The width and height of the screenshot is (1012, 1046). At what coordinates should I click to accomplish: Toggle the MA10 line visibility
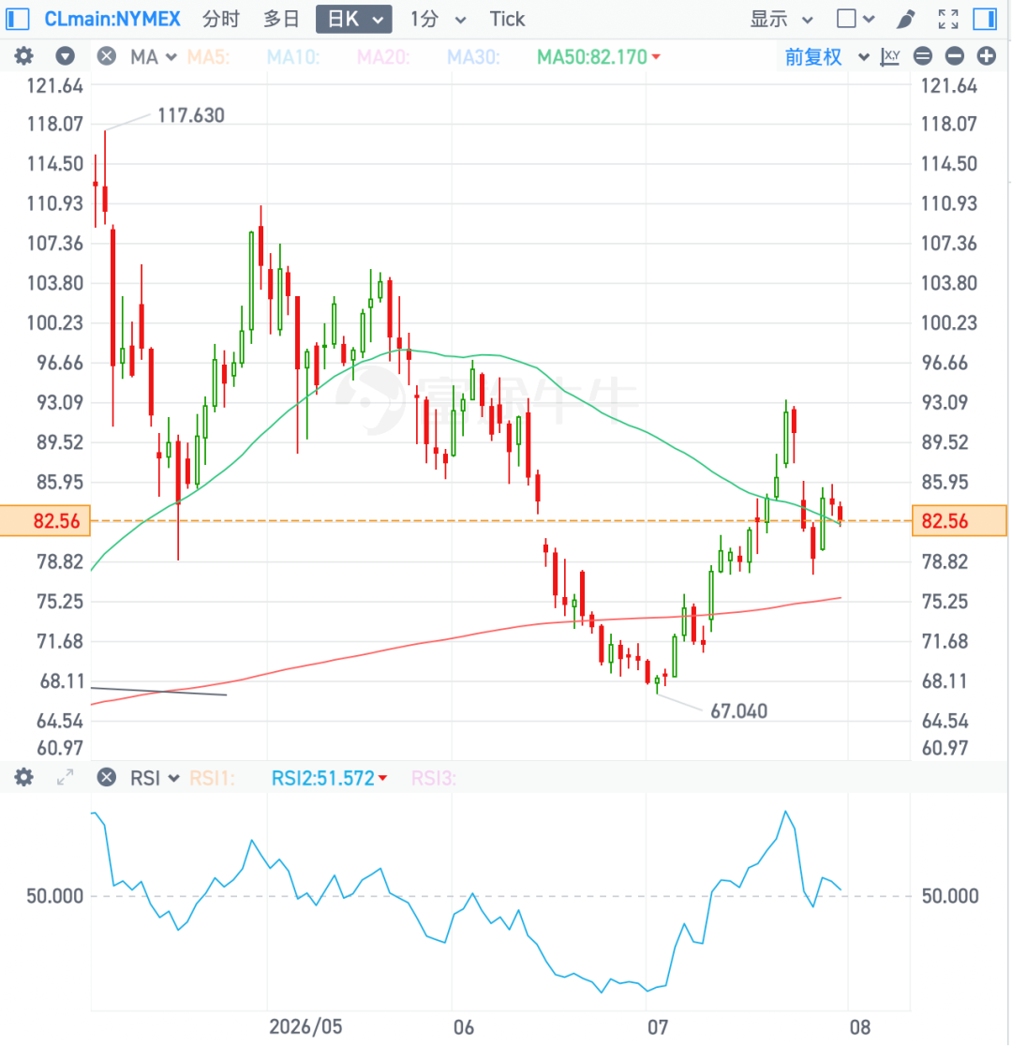click(x=293, y=56)
